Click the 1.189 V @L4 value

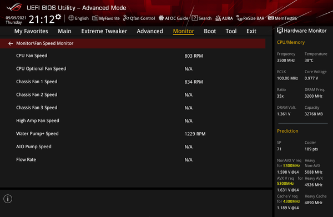coord(287,208)
